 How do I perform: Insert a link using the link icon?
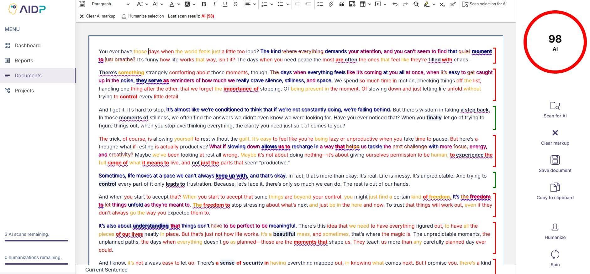pyautogui.click(x=331, y=4)
